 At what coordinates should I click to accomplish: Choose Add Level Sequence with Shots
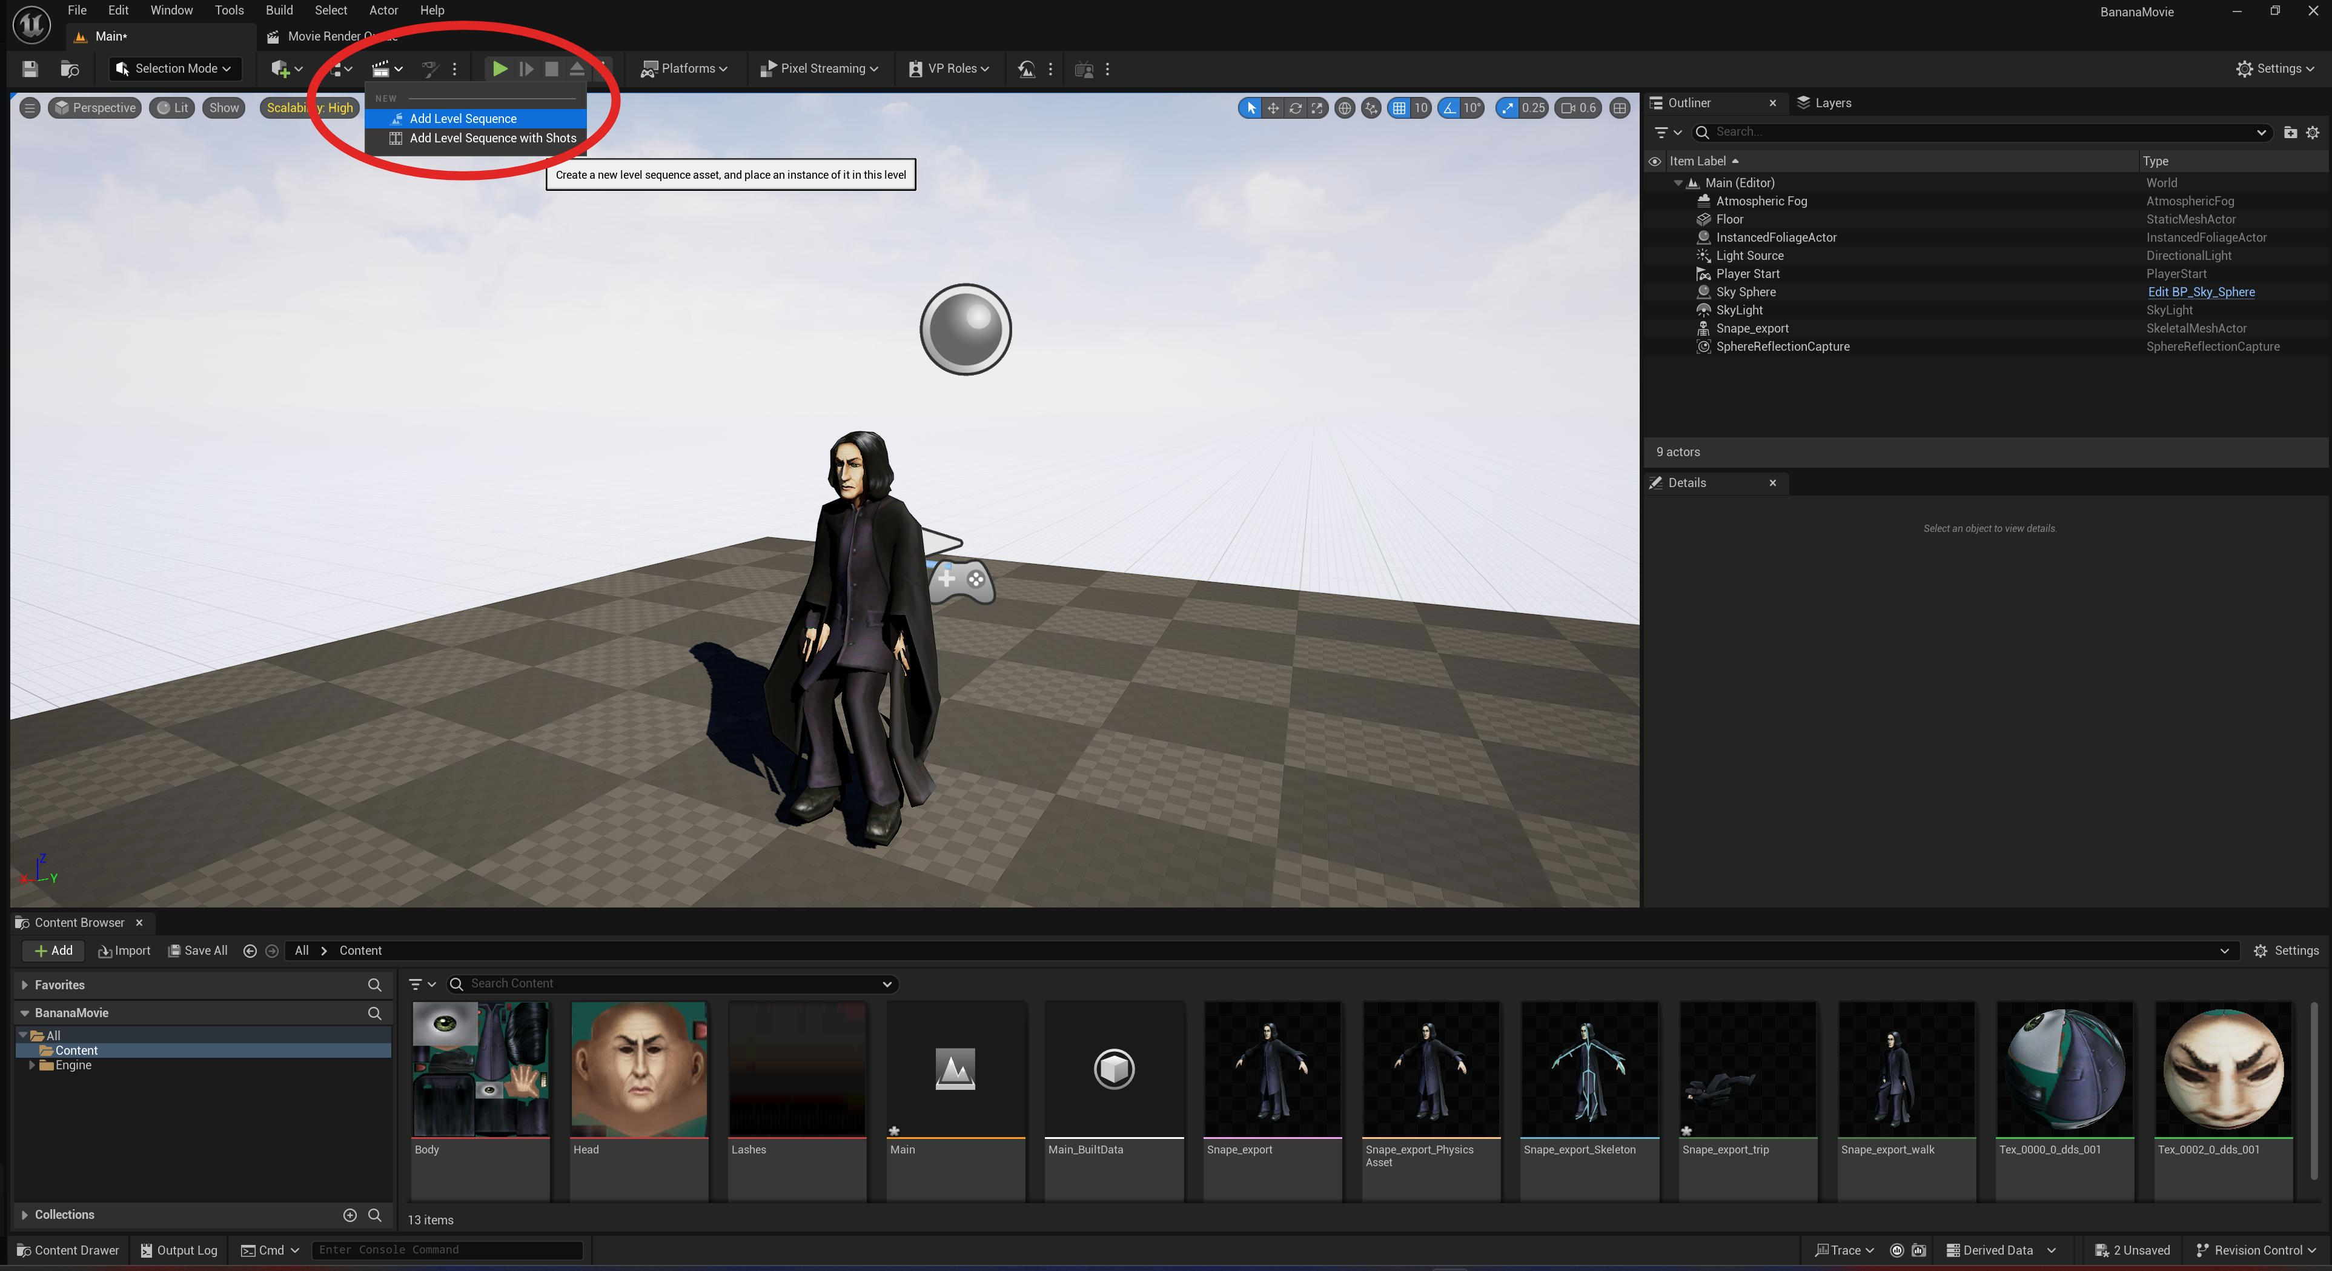click(x=492, y=139)
